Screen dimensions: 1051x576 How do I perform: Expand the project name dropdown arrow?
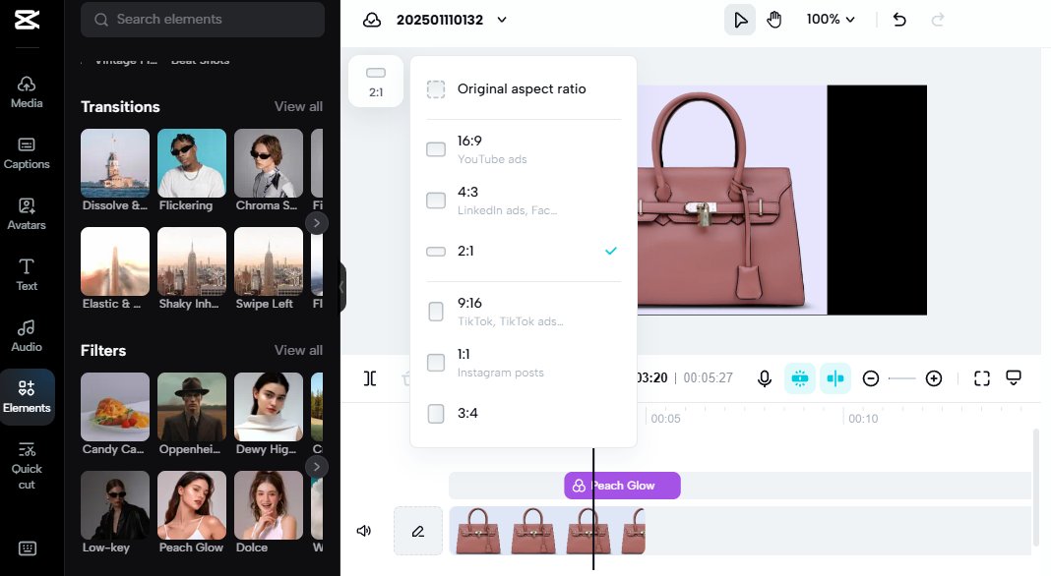(x=501, y=20)
